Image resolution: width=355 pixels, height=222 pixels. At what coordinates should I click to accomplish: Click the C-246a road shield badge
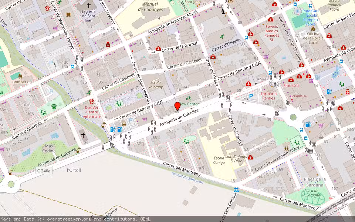tap(44, 171)
